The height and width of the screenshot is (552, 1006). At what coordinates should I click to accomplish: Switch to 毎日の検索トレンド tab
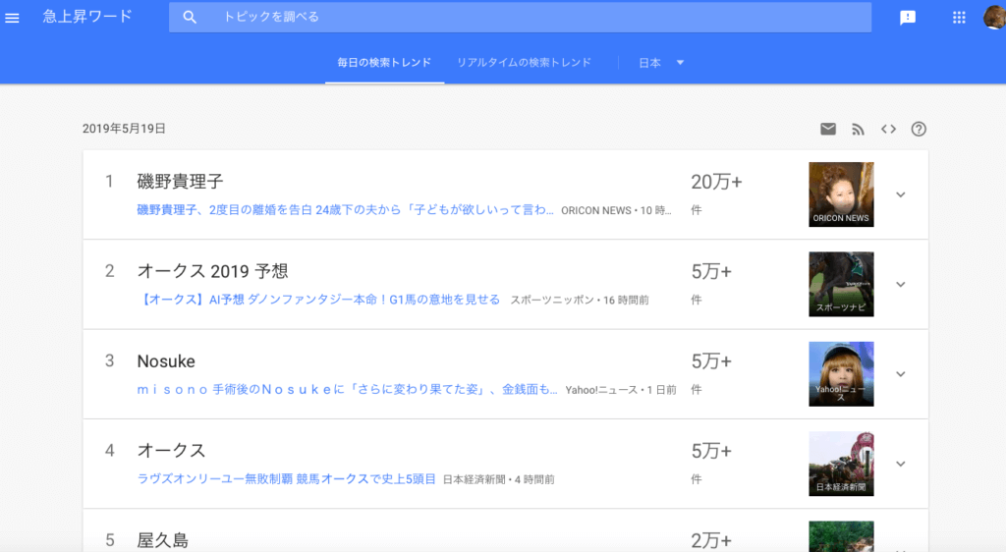384,63
